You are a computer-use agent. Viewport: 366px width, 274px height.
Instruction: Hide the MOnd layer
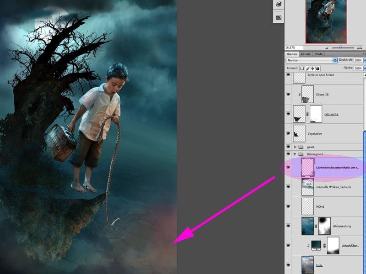[288, 206]
